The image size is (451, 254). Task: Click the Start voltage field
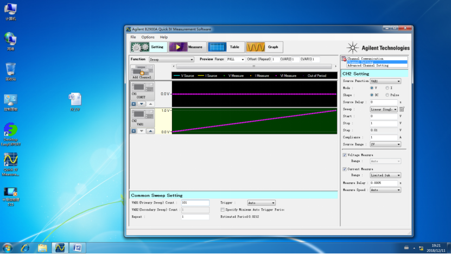point(383,116)
